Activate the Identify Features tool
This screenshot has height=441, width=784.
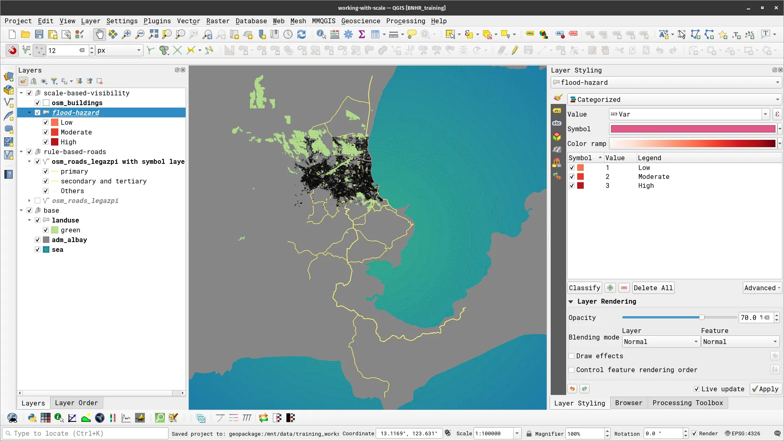pos(321,34)
